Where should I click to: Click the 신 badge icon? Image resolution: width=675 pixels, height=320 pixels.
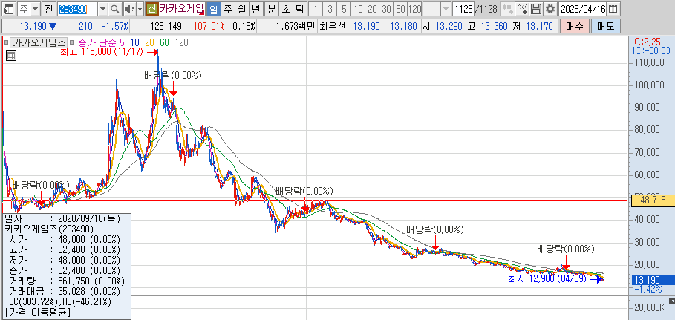click(x=151, y=9)
